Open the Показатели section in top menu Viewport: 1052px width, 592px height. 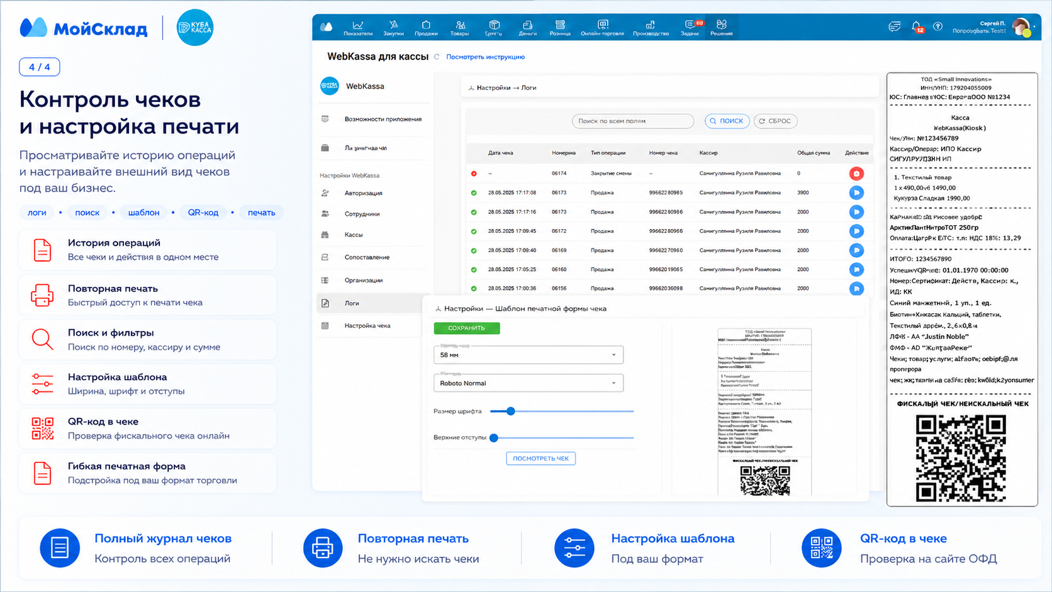pyautogui.click(x=358, y=28)
